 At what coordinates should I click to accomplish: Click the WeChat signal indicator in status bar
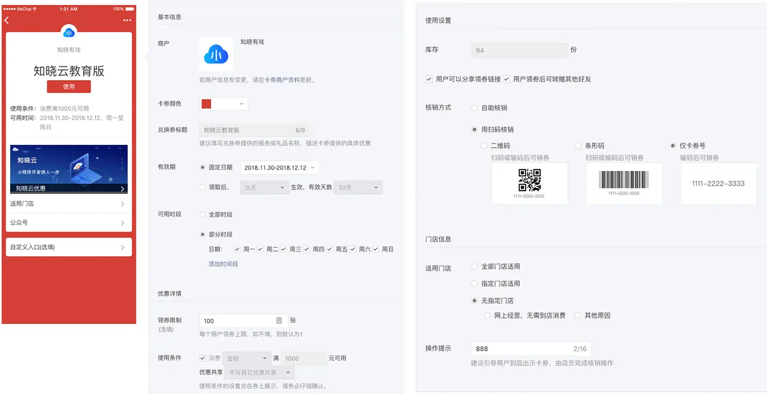(21, 9)
